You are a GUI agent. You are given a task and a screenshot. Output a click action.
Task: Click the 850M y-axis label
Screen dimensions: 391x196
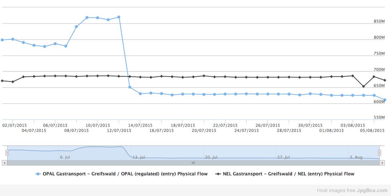click(x=379, y=21)
